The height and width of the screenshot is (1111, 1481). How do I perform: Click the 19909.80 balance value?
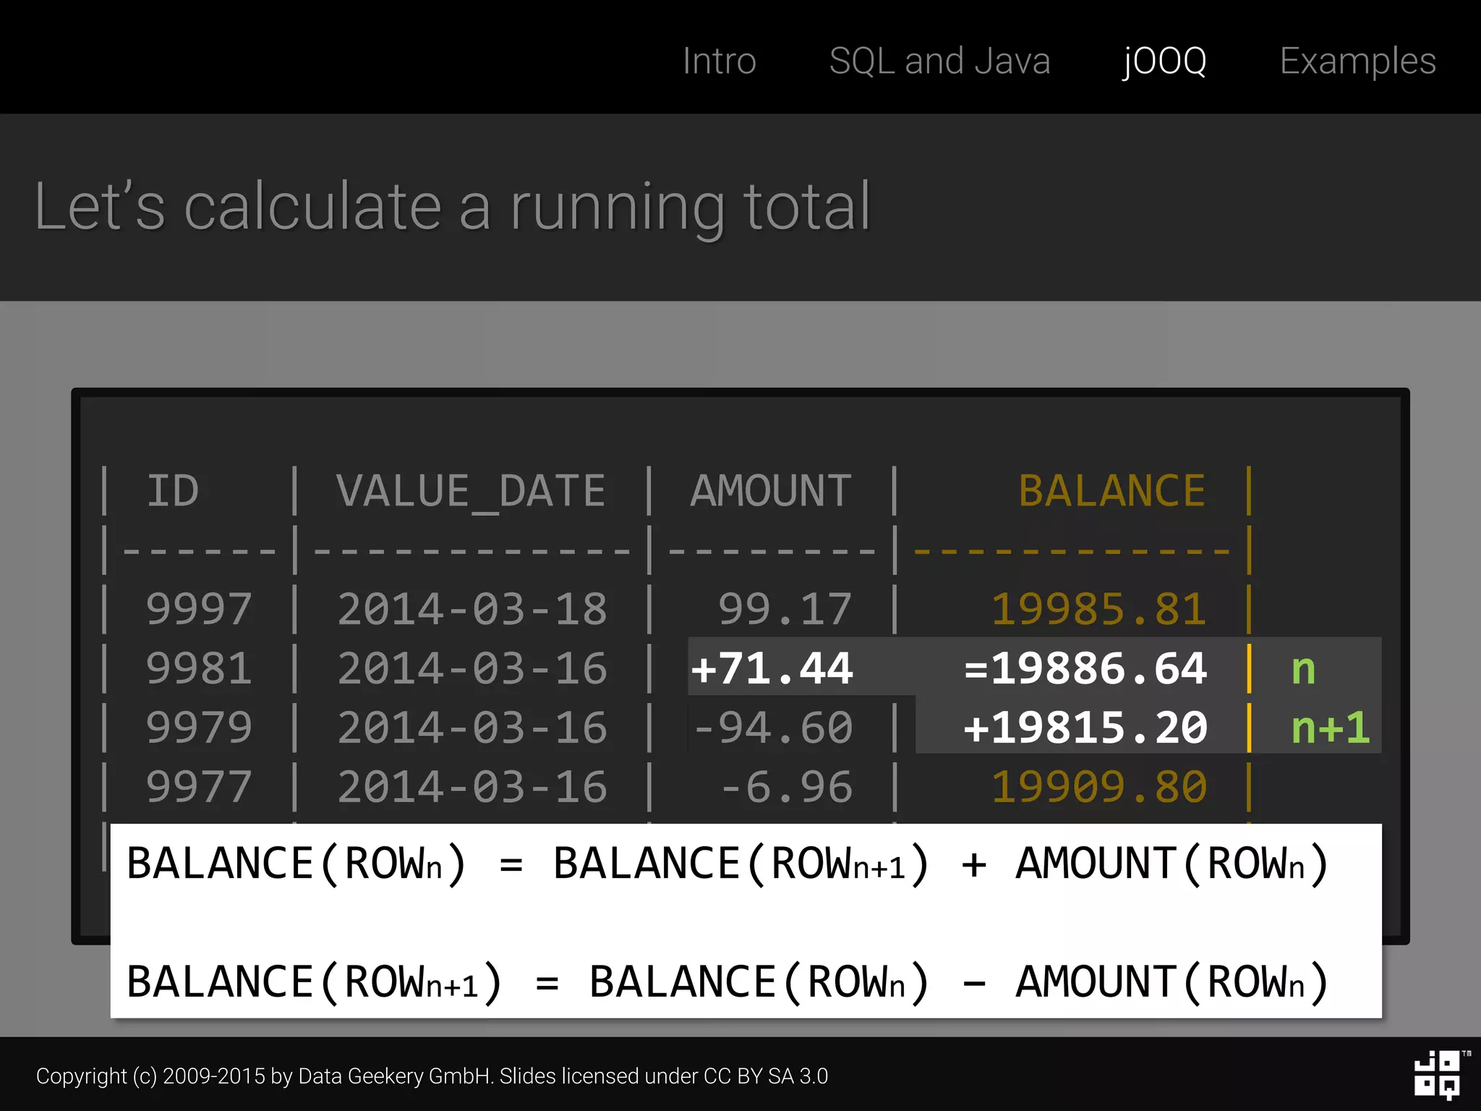pyautogui.click(x=1098, y=786)
